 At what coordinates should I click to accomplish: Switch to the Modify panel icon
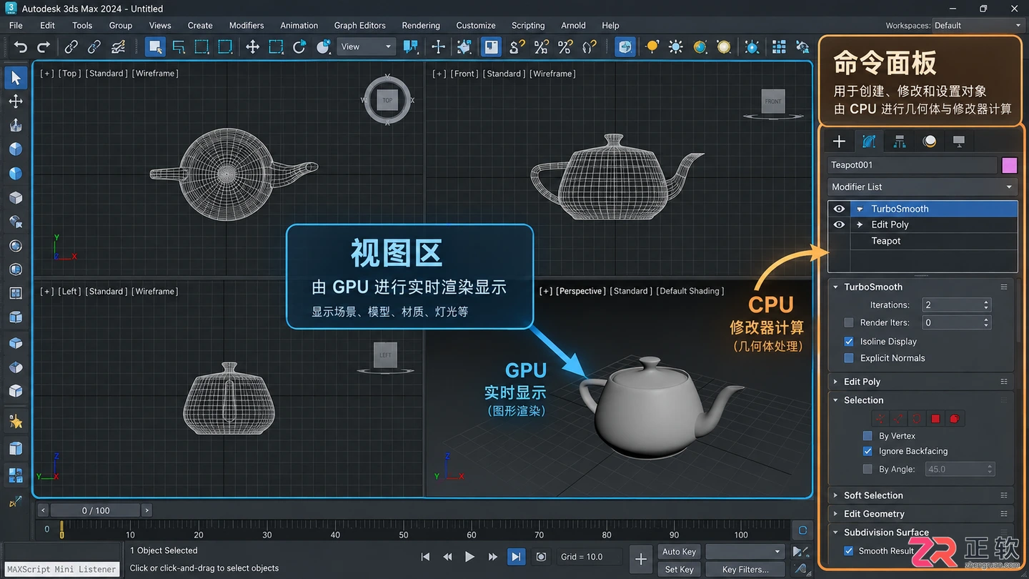(869, 142)
